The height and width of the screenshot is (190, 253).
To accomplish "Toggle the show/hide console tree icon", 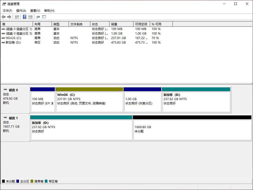I will click(x=17, y=17).
